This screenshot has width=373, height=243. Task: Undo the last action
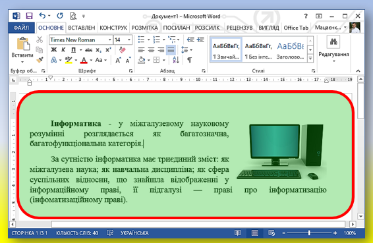[x=43, y=16]
